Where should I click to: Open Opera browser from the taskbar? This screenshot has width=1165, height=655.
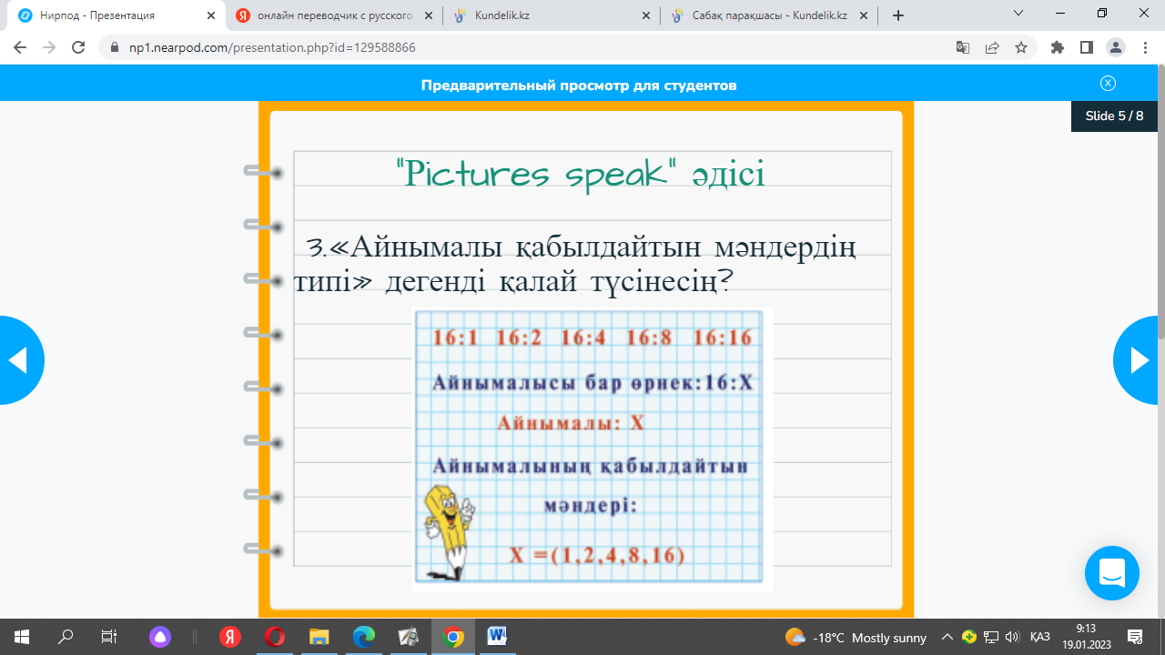(275, 637)
